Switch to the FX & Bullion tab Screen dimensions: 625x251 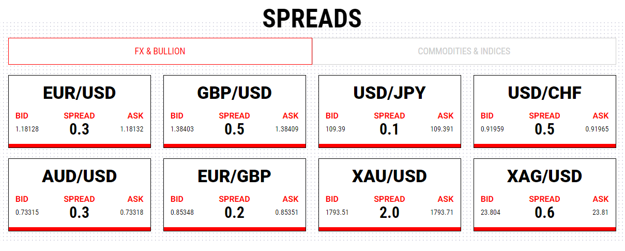pyautogui.click(x=160, y=51)
